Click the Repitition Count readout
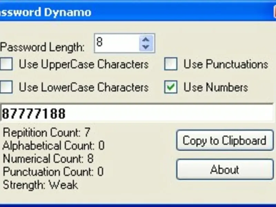Screen dimensions: 276x207 46,132
